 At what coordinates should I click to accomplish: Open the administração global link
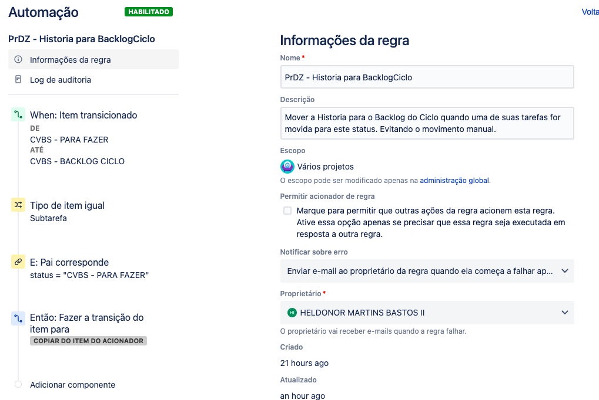click(x=454, y=181)
